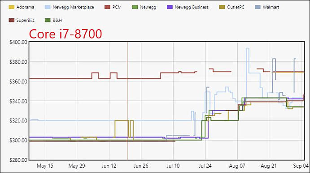This screenshot has height=173, width=310.
Task: Toggle the Walmart series label
Action: (x=271, y=7)
